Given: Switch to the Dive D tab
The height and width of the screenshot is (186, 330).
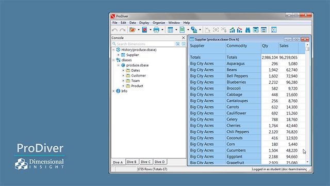Looking at the screenshot, I should tap(160, 162).
